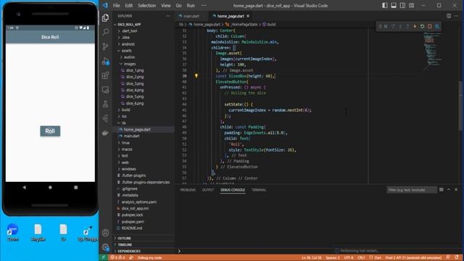The height and width of the screenshot is (261, 464).
Task: Click the editor vertical scrollbar
Action: coord(461,107)
